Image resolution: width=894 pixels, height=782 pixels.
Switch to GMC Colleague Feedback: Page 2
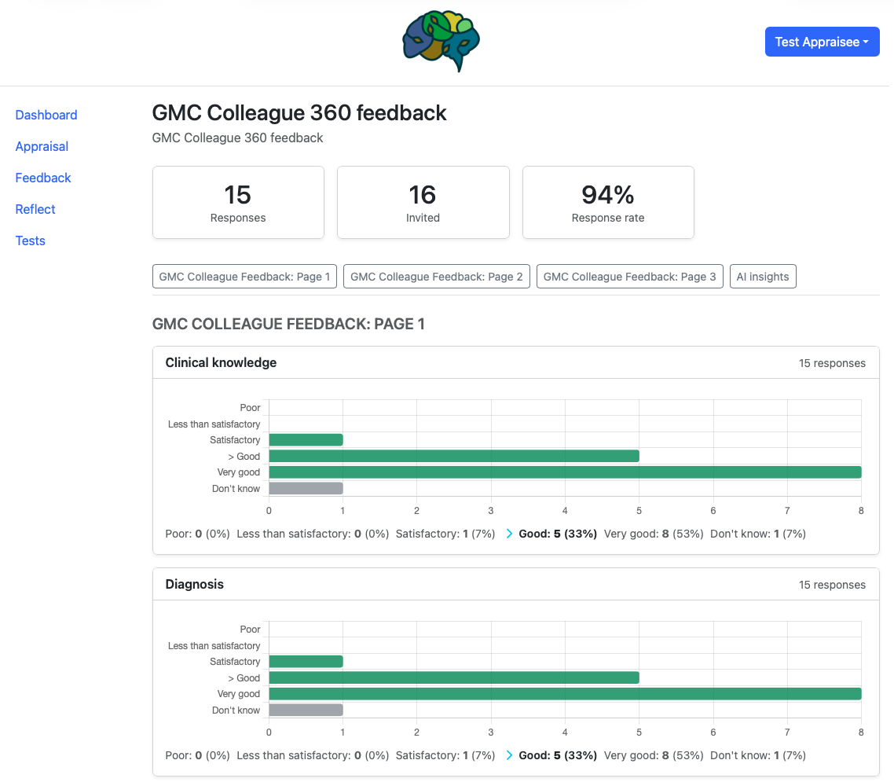tap(436, 277)
